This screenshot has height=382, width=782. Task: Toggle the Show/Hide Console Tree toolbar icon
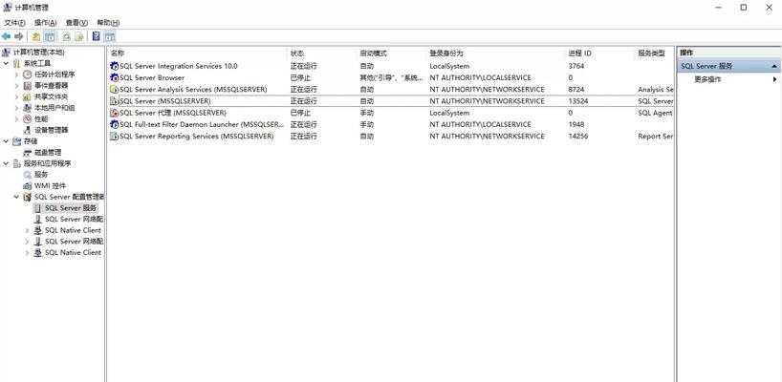coord(50,36)
